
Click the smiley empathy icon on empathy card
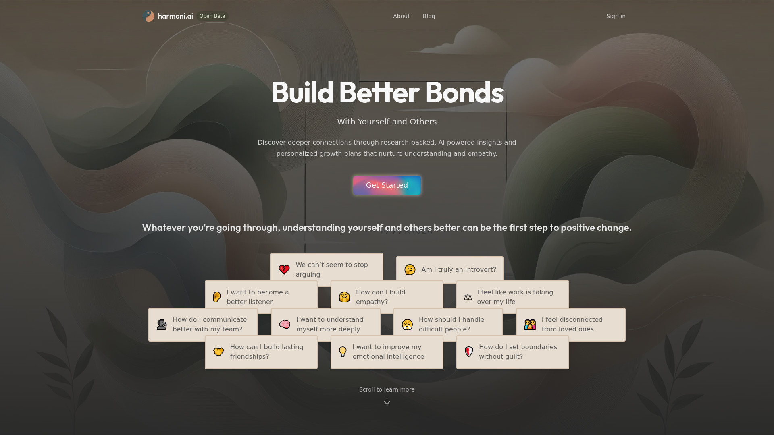coord(344,297)
